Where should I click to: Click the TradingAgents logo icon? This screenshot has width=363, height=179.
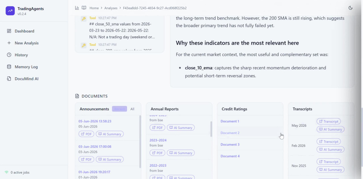click(10, 11)
